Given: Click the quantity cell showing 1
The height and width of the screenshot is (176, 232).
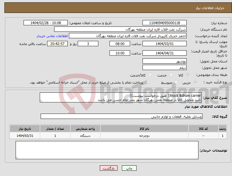Looking at the screenshot, I should pos(55,136).
